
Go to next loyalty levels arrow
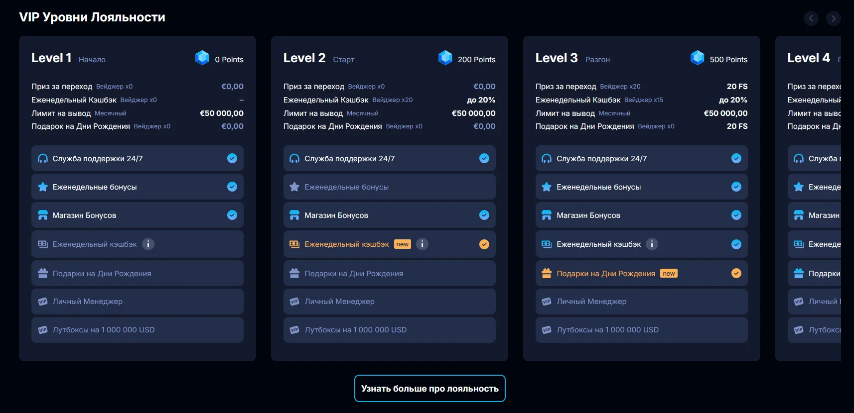[x=833, y=18]
